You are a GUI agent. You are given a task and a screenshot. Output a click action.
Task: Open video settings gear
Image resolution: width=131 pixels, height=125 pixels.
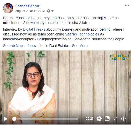[x=99, y=119]
